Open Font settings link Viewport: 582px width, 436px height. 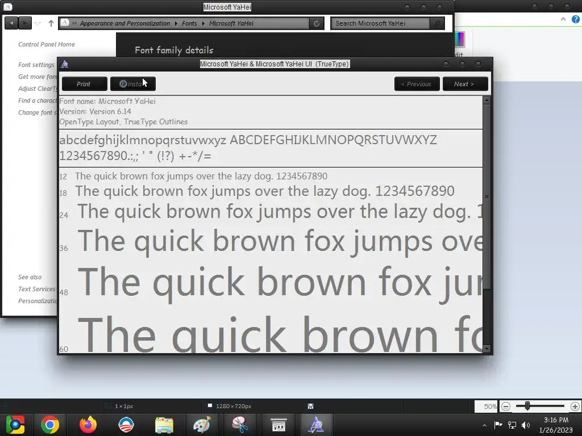pos(36,65)
